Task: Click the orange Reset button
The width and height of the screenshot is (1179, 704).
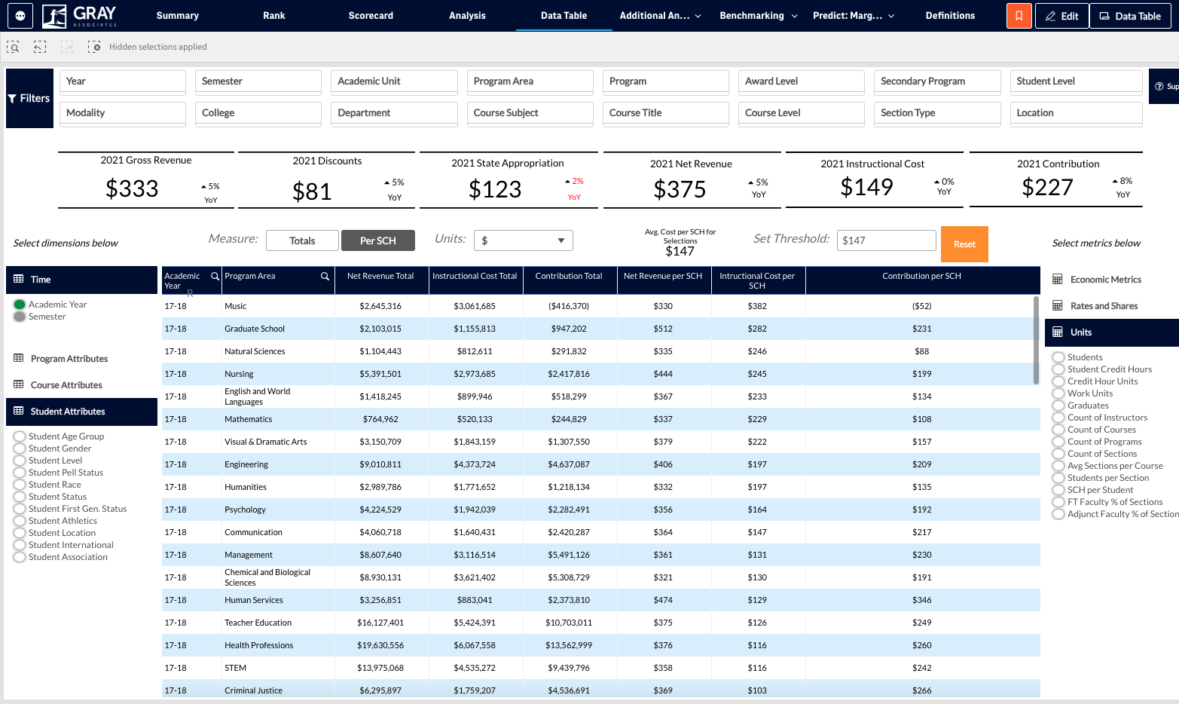Action: tap(964, 244)
